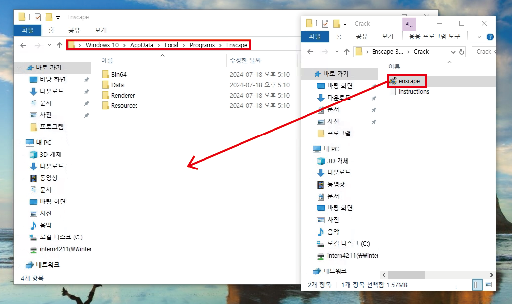Click Windows 10 in the Enscape address bar
This screenshot has height=304, width=512.
coord(102,45)
